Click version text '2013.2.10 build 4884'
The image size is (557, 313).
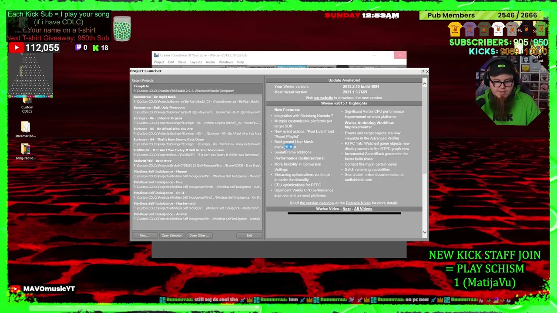pyautogui.click(x=361, y=87)
